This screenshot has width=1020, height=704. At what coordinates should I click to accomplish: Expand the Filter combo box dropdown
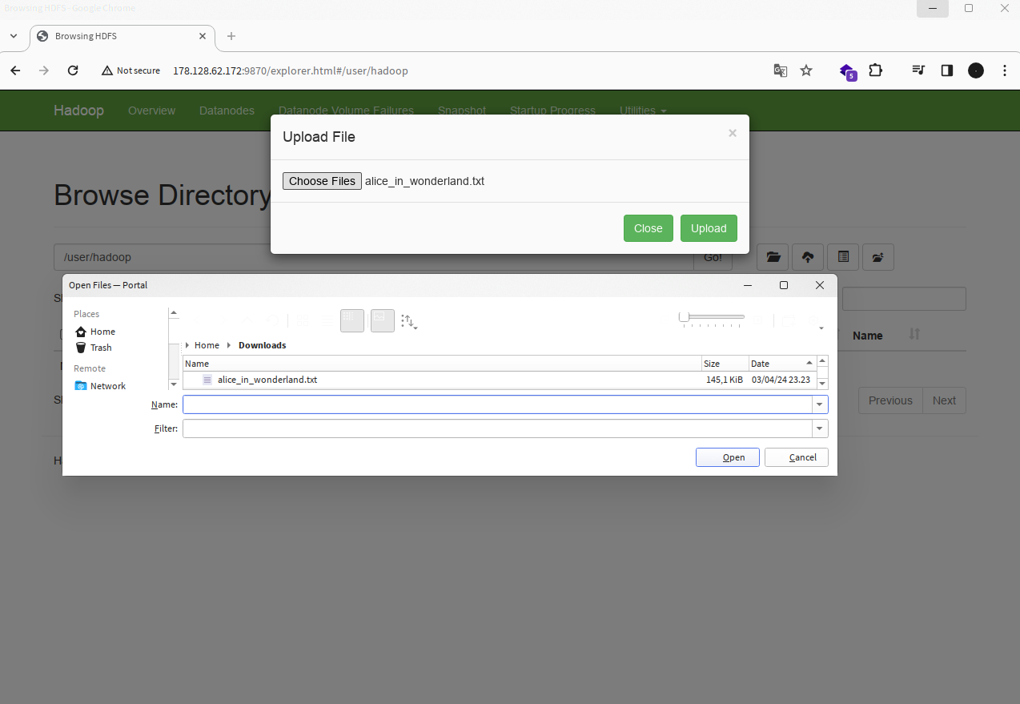pos(819,429)
